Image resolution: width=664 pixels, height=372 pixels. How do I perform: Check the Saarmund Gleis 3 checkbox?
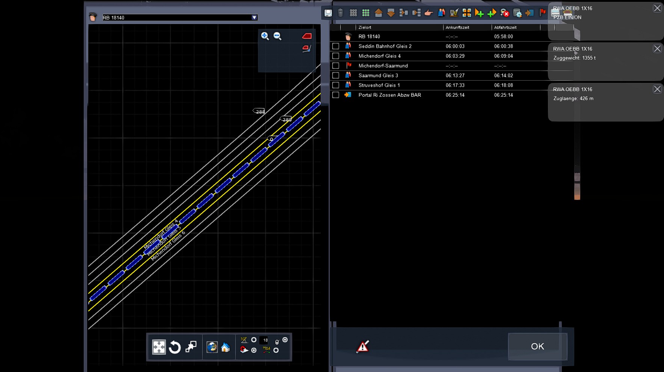pos(336,75)
